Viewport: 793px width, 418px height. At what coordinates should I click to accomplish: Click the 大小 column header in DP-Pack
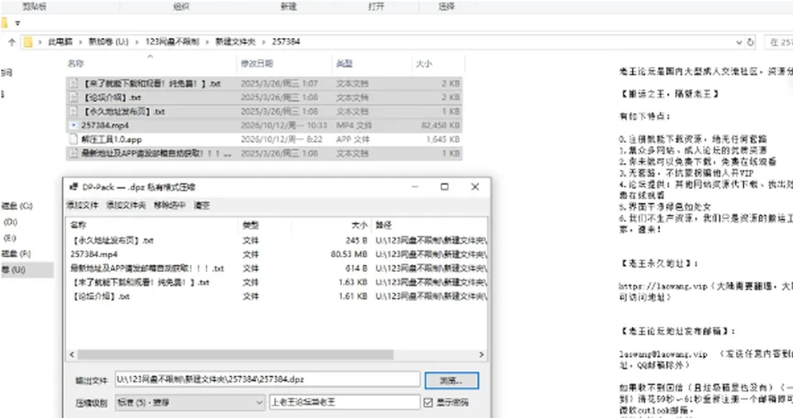pyautogui.click(x=359, y=225)
